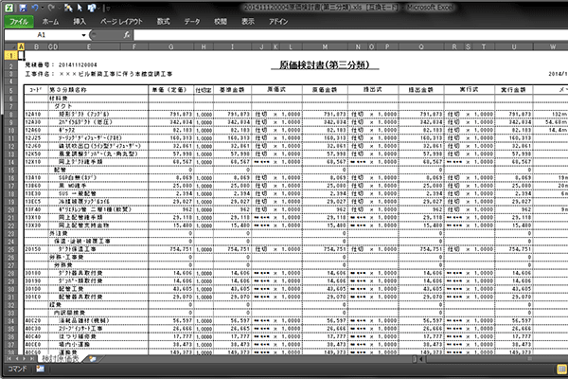Screen dimensions: 568x379
Task: Click the fx Insert Function button
Action: [127, 35]
